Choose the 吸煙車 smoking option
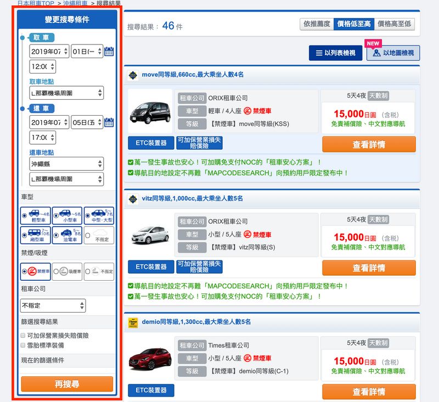Screen dimensions: 439x402 click(67, 271)
